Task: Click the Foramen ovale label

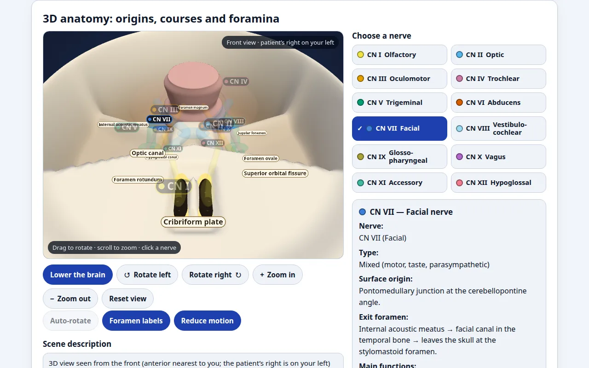Action: [261, 158]
